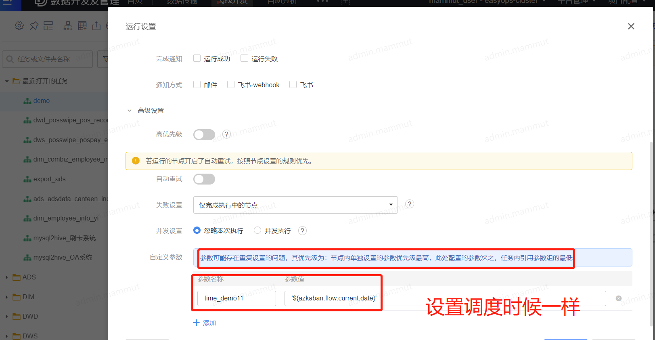Expand the DWD folder

pos(7,317)
